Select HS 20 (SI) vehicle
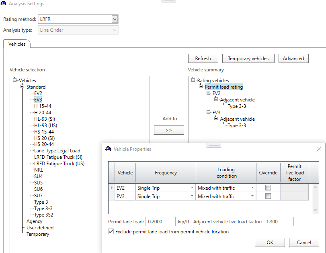Viewport: 326px width, 253px height. (45, 138)
